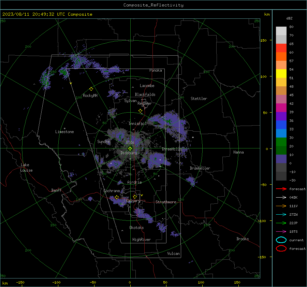The width and height of the screenshot is (307, 287).
Task: Click the HighRiver label
Action: (142, 240)
